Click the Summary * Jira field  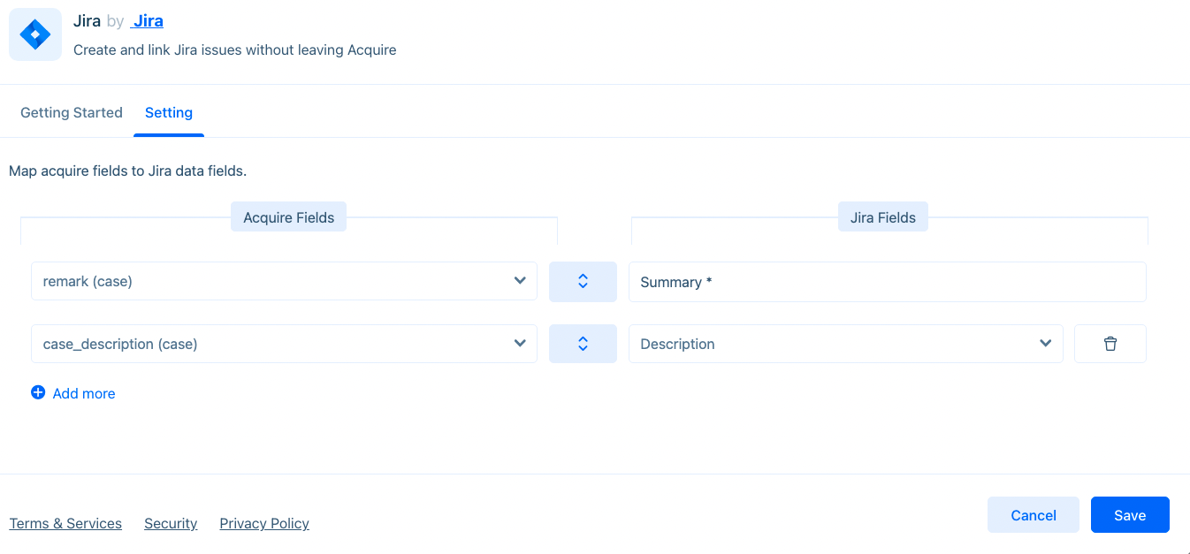[x=887, y=282]
